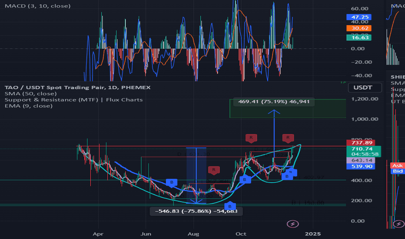The image size is (405, 239).
Task: Click the lightning icon in the right-side chart
Action: (x=398, y=224)
